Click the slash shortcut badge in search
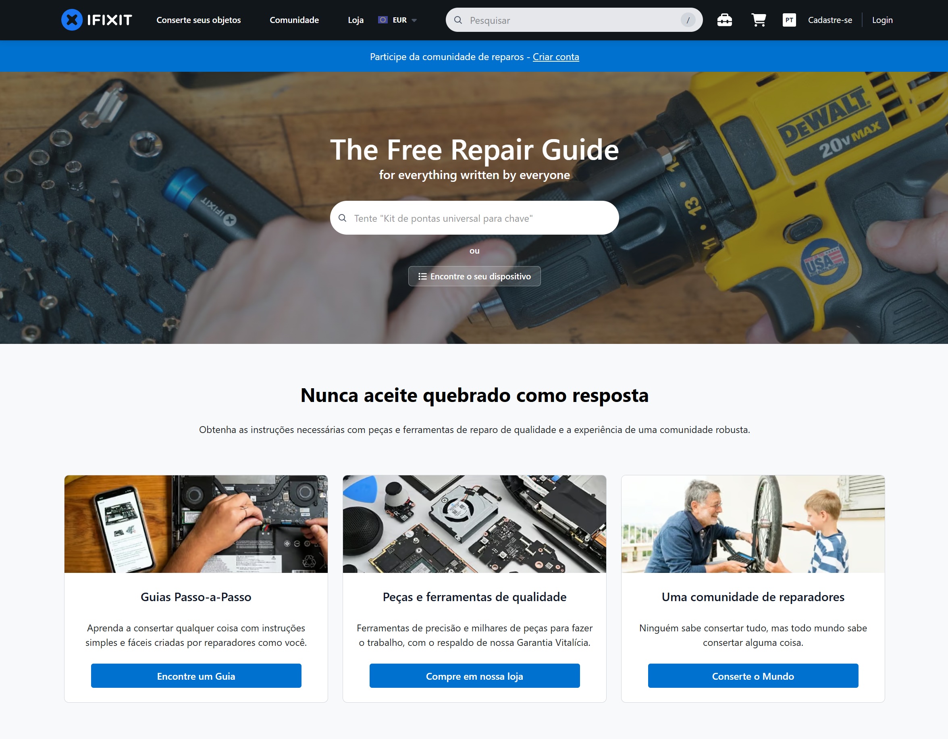Screen dimensions: 948x739 tap(688, 20)
